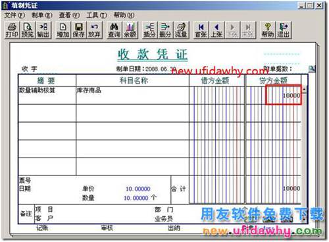Open 流量 (cash flow) toolbar icon
Viewport: 329px width, 242px height.
[x=181, y=30]
